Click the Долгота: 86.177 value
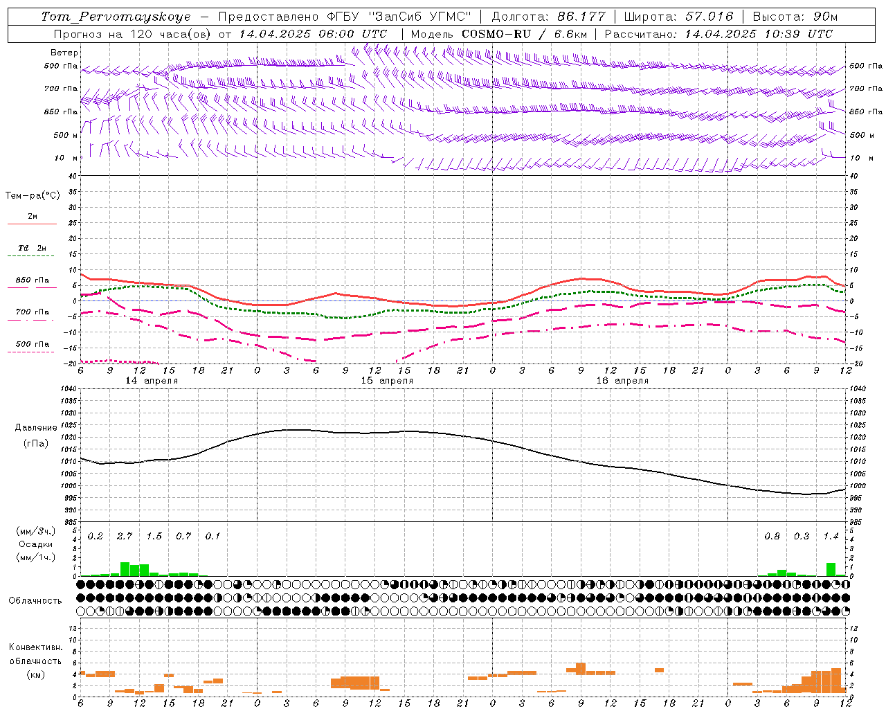 (x=548, y=17)
